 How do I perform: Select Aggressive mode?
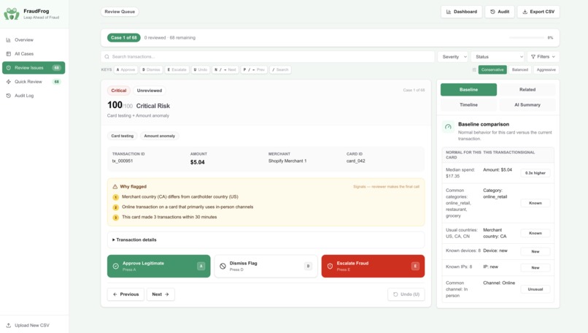click(x=546, y=70)
